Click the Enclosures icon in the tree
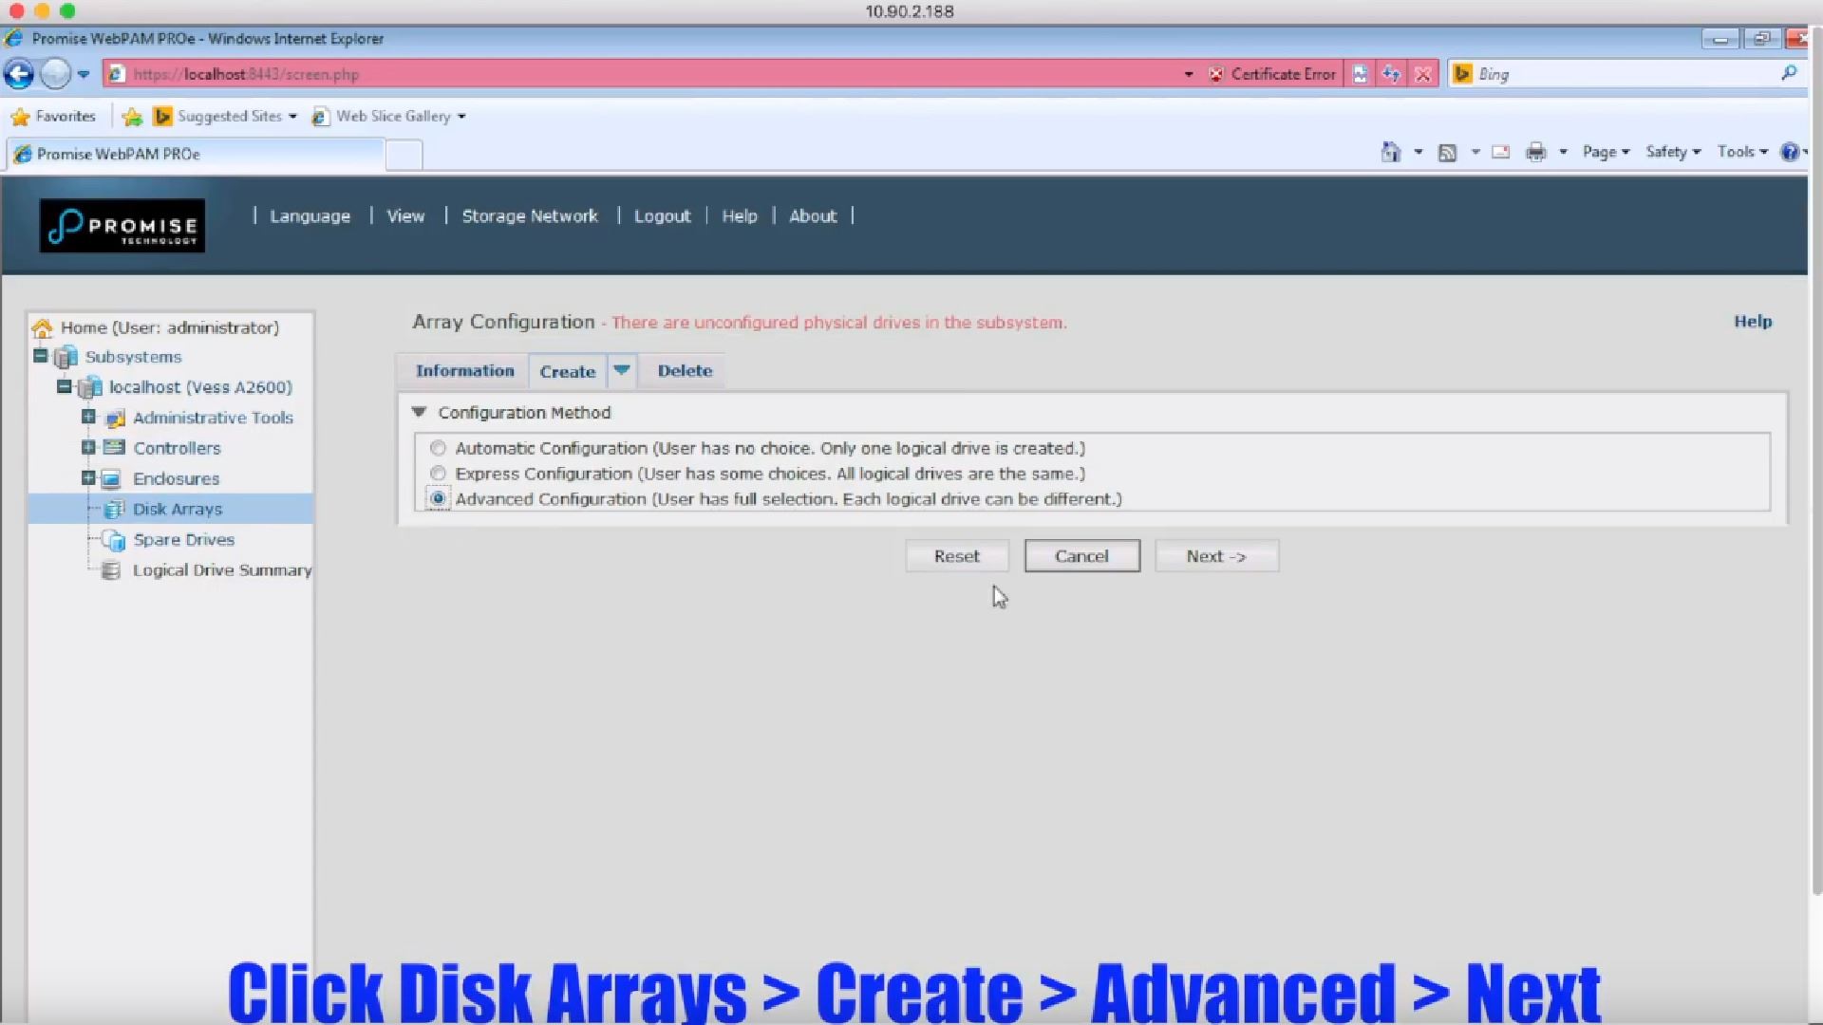This screenshot has width=1823, height=1025. tap(111, 478)
